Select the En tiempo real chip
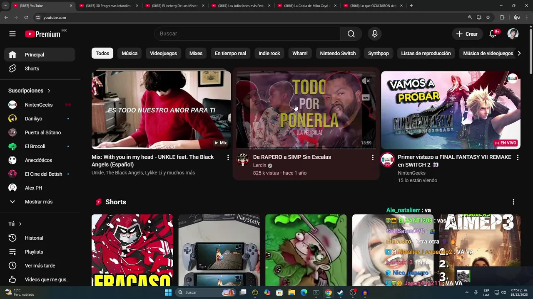The image size is (533, 299). [230, 53]
